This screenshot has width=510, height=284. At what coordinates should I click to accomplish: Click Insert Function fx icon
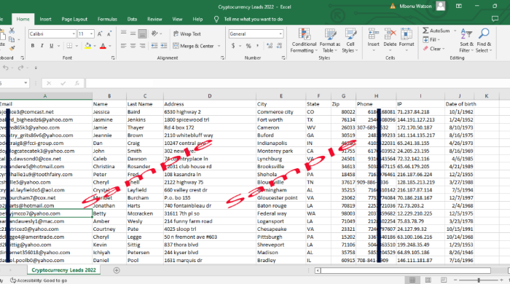(77, 83)
